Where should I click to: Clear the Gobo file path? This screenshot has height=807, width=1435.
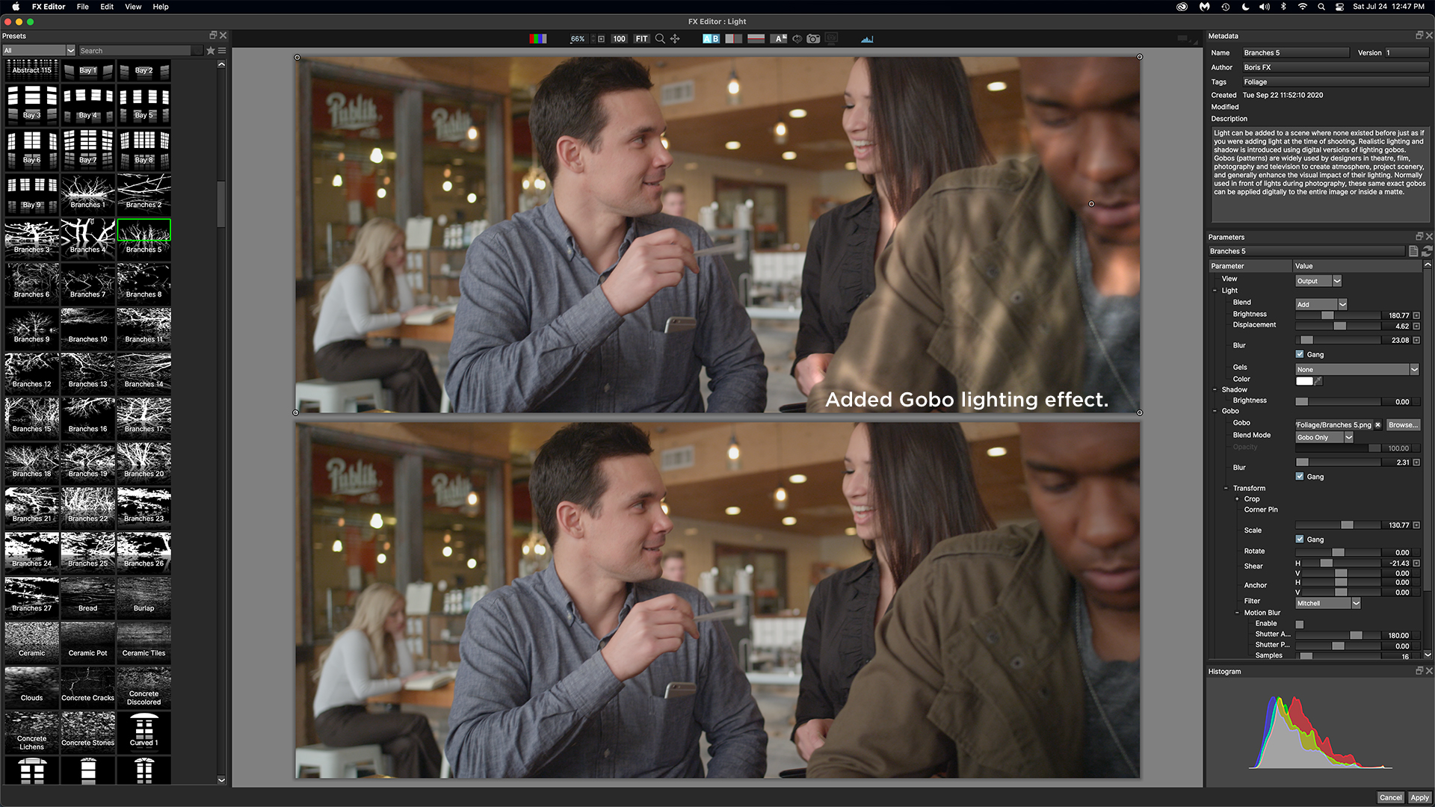coord(1377,425)
